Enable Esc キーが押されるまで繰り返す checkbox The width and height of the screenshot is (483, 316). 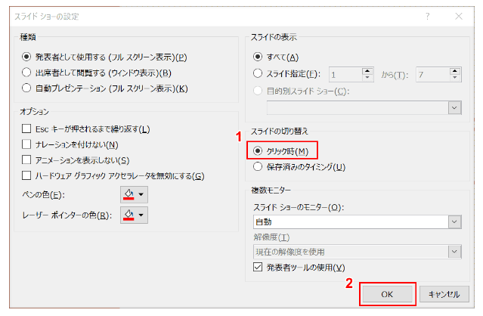point(27,129)
